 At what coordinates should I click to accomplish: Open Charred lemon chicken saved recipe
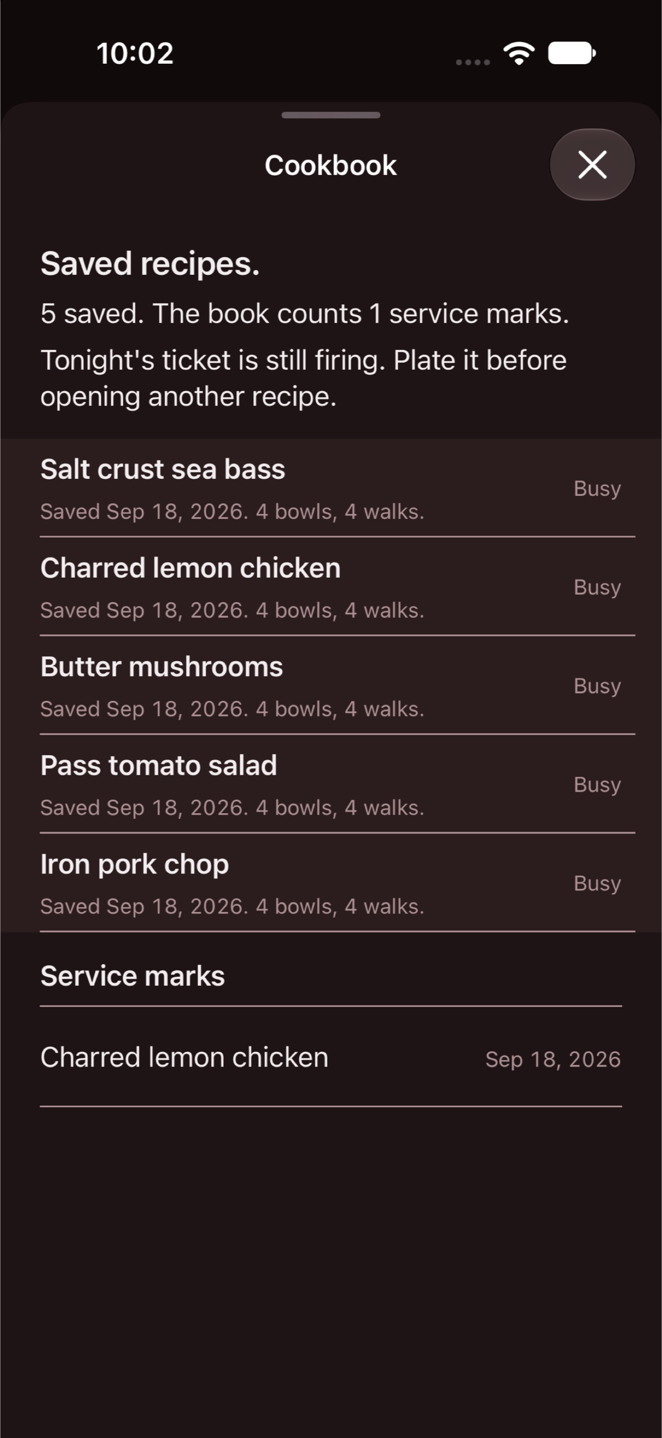tap(331, 587)
